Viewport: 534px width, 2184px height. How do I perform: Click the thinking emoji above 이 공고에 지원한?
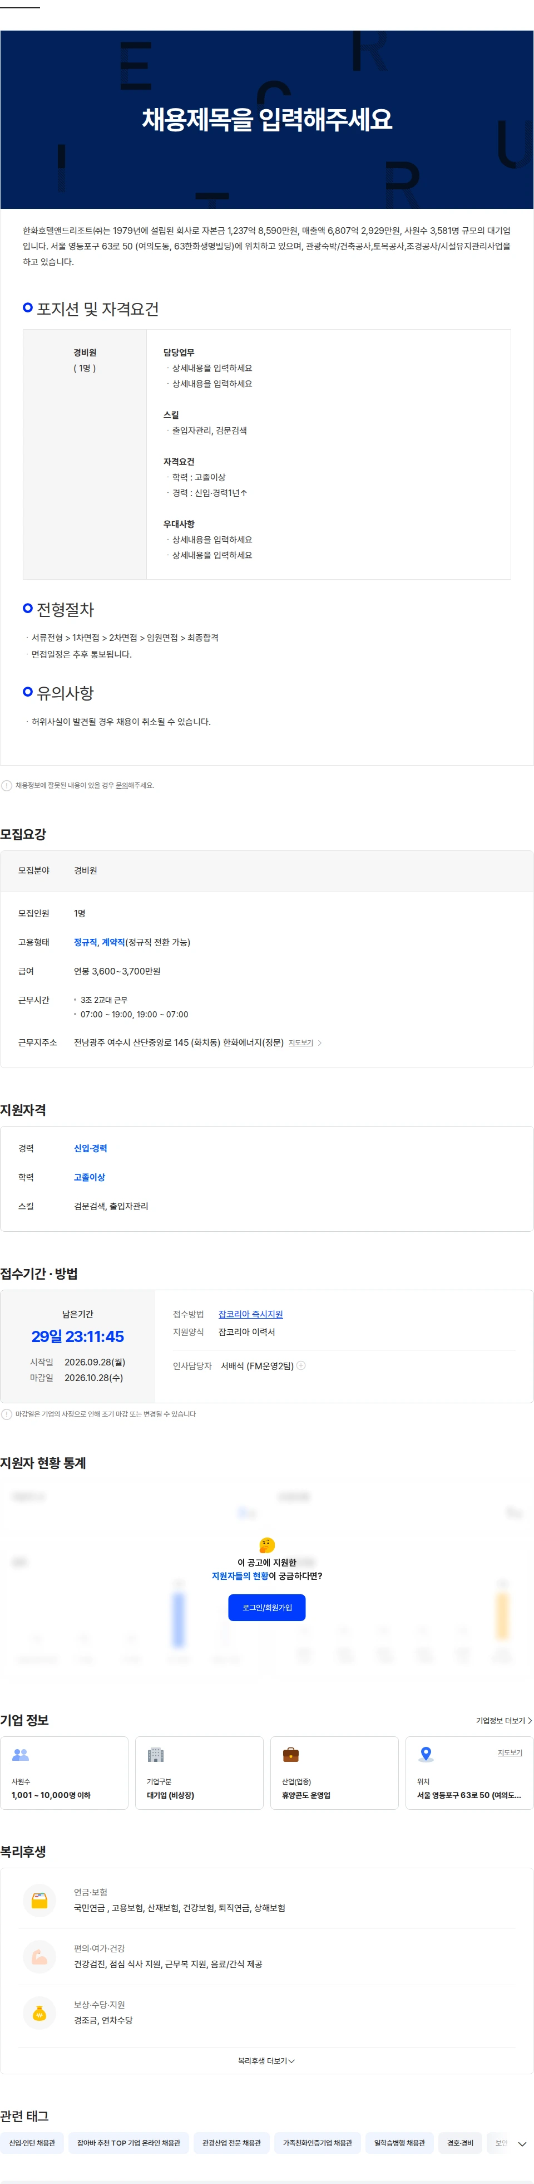click(x=266, y=1546)
